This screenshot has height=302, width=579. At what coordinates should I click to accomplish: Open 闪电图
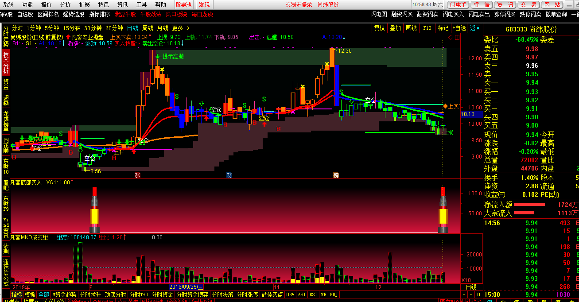(379, 14)
